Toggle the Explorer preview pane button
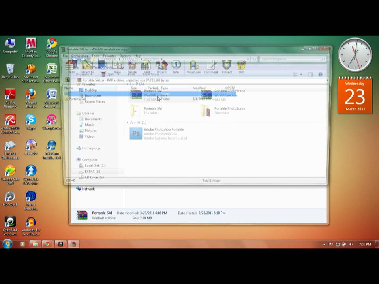Image resolution: width=379 pixels, height=284 pixels. tap(310, 75)
